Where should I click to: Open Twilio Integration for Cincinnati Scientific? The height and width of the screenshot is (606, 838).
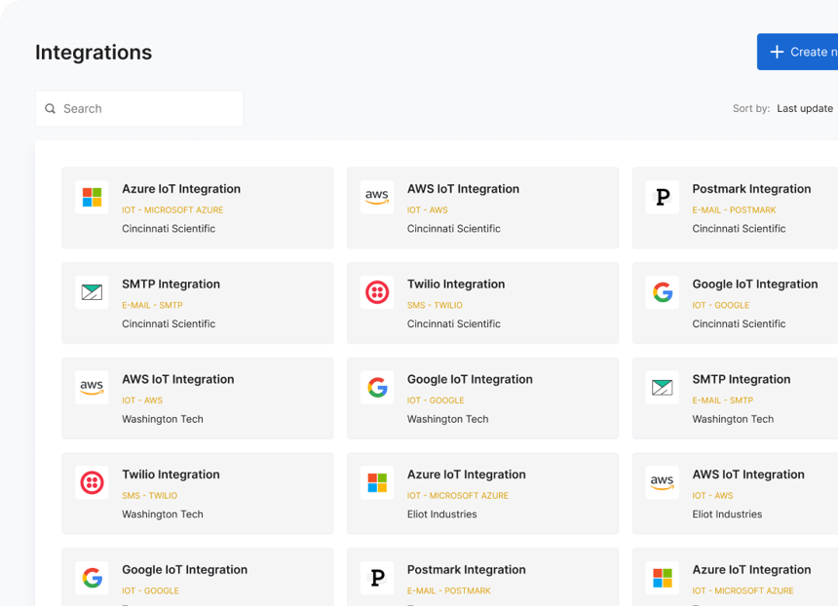482,303
